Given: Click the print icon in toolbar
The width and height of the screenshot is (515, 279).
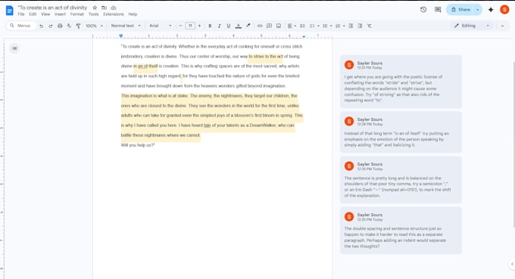Looking at the screenshot, I should (x=60, y=26).
